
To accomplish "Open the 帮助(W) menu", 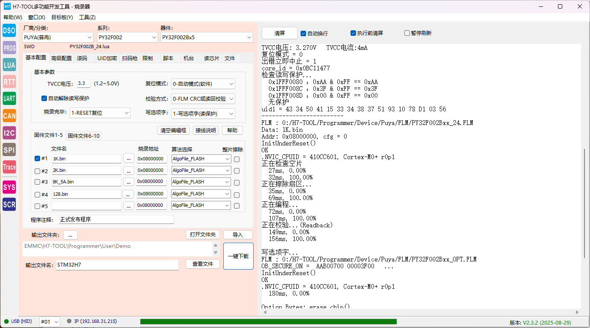I will (x=13, y=17).
